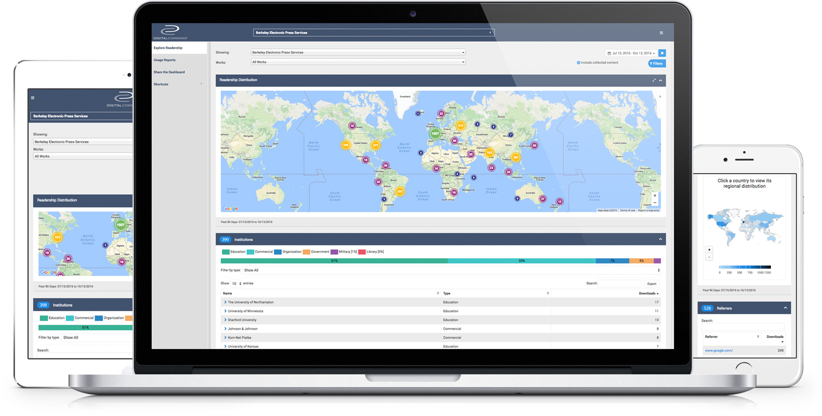Click the Digital Commons logo on laptop
Image resolution: width=822 pixels, height=416 pixels.
click(170, 32)
